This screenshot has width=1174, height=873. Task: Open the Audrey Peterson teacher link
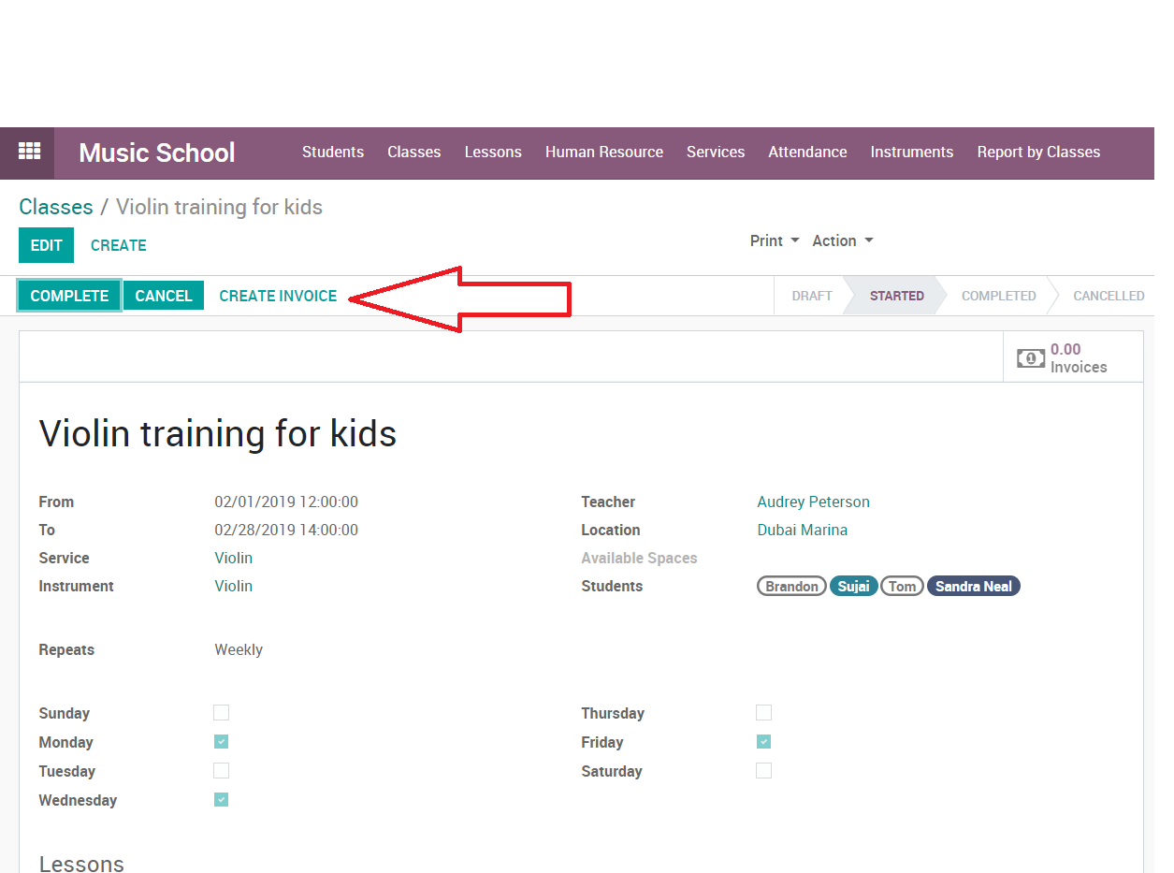point(813,502)
